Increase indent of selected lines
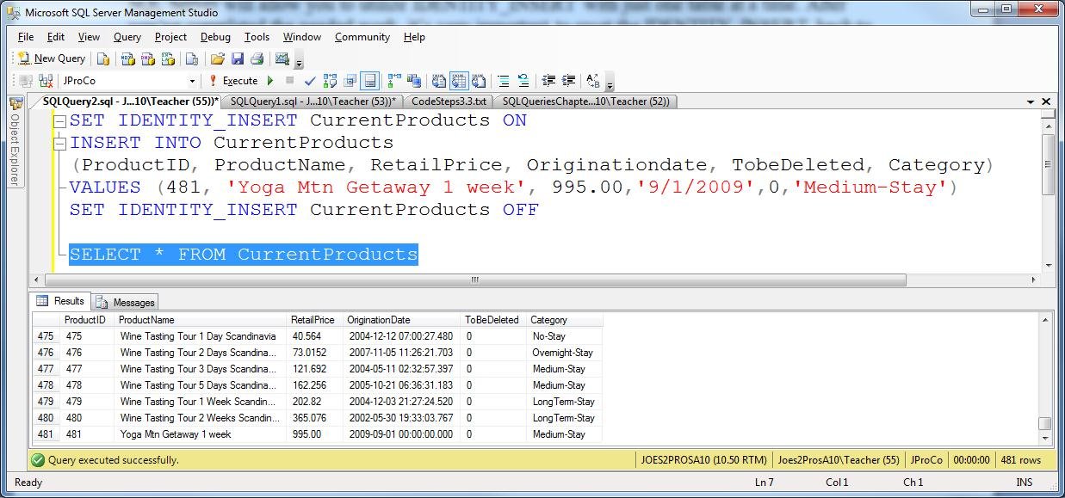The height and width of the screenshot is (498, 1065). coord(568,81)
